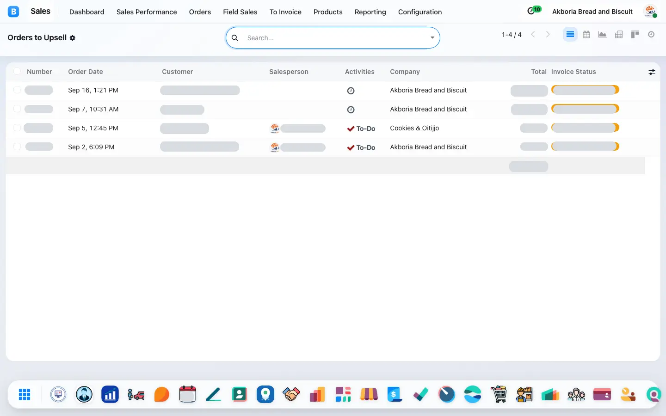This screenshot has height=416, width=666.
Task: Switch to list view
Action: click(570, 35)
